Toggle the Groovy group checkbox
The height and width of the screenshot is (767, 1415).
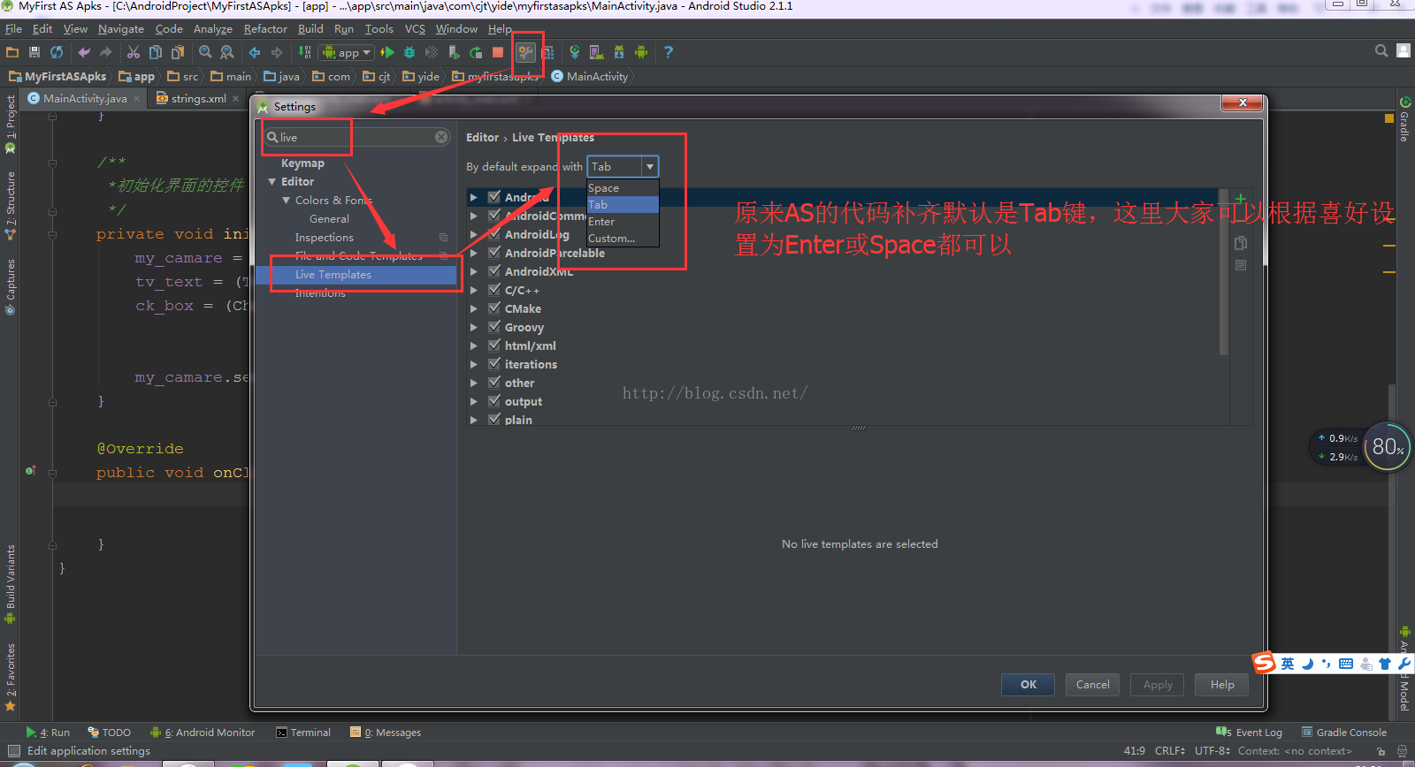tap(494, 327)
